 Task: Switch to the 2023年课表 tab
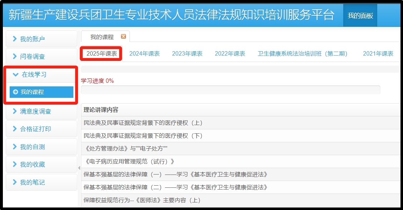click(x=187, y=54)
